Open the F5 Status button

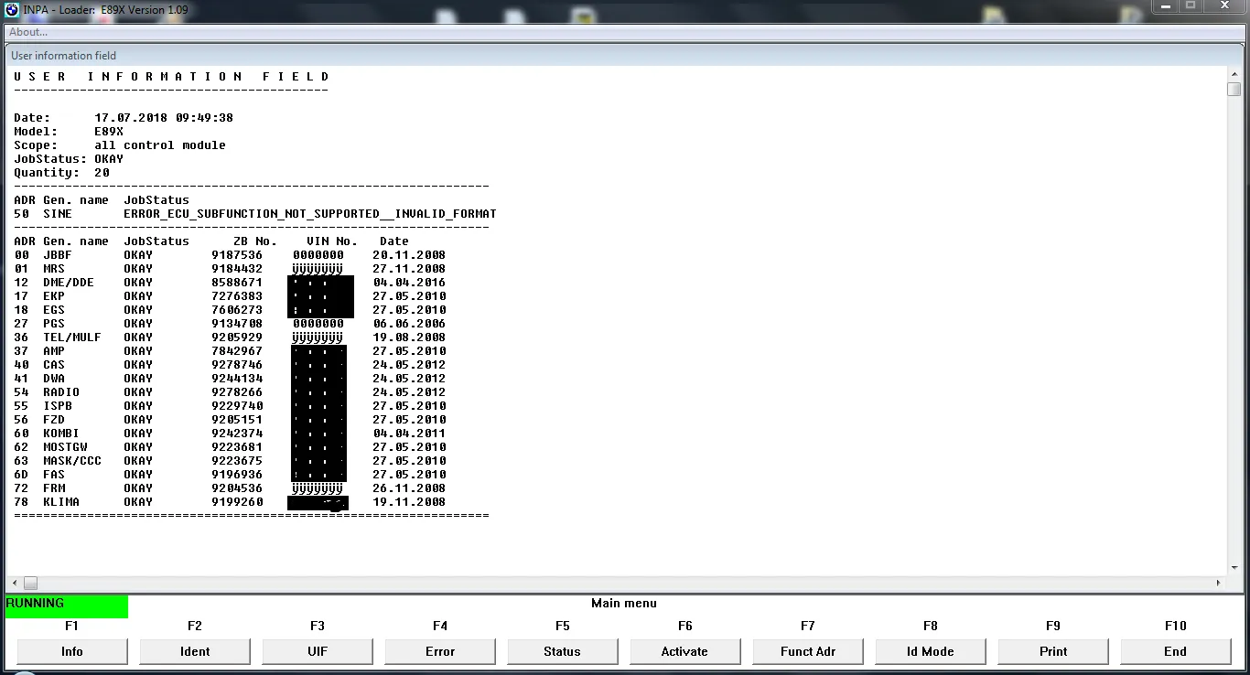(x=562, y=651)
